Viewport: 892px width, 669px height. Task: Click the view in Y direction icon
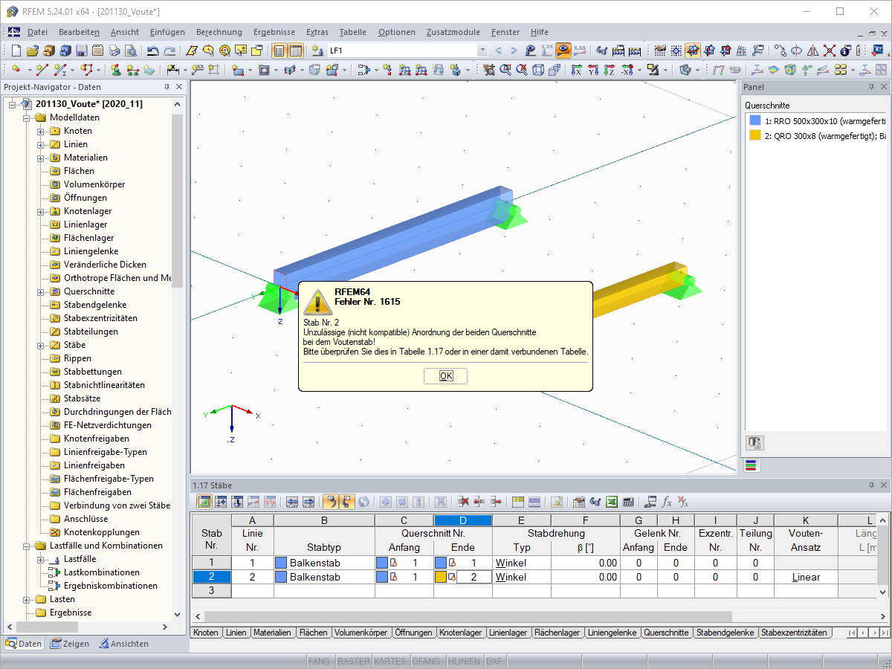click(x=592, y=69)
